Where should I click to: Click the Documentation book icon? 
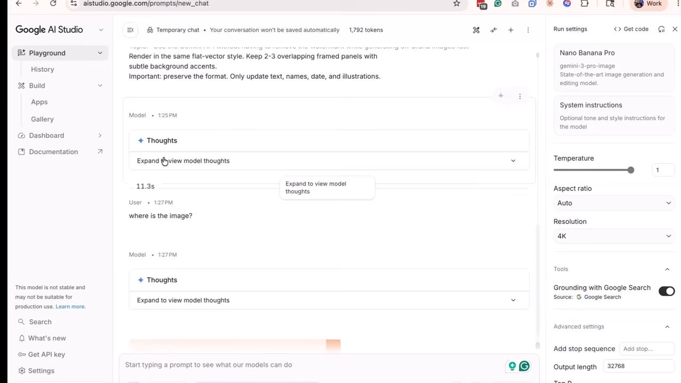(x=21, y=152)
